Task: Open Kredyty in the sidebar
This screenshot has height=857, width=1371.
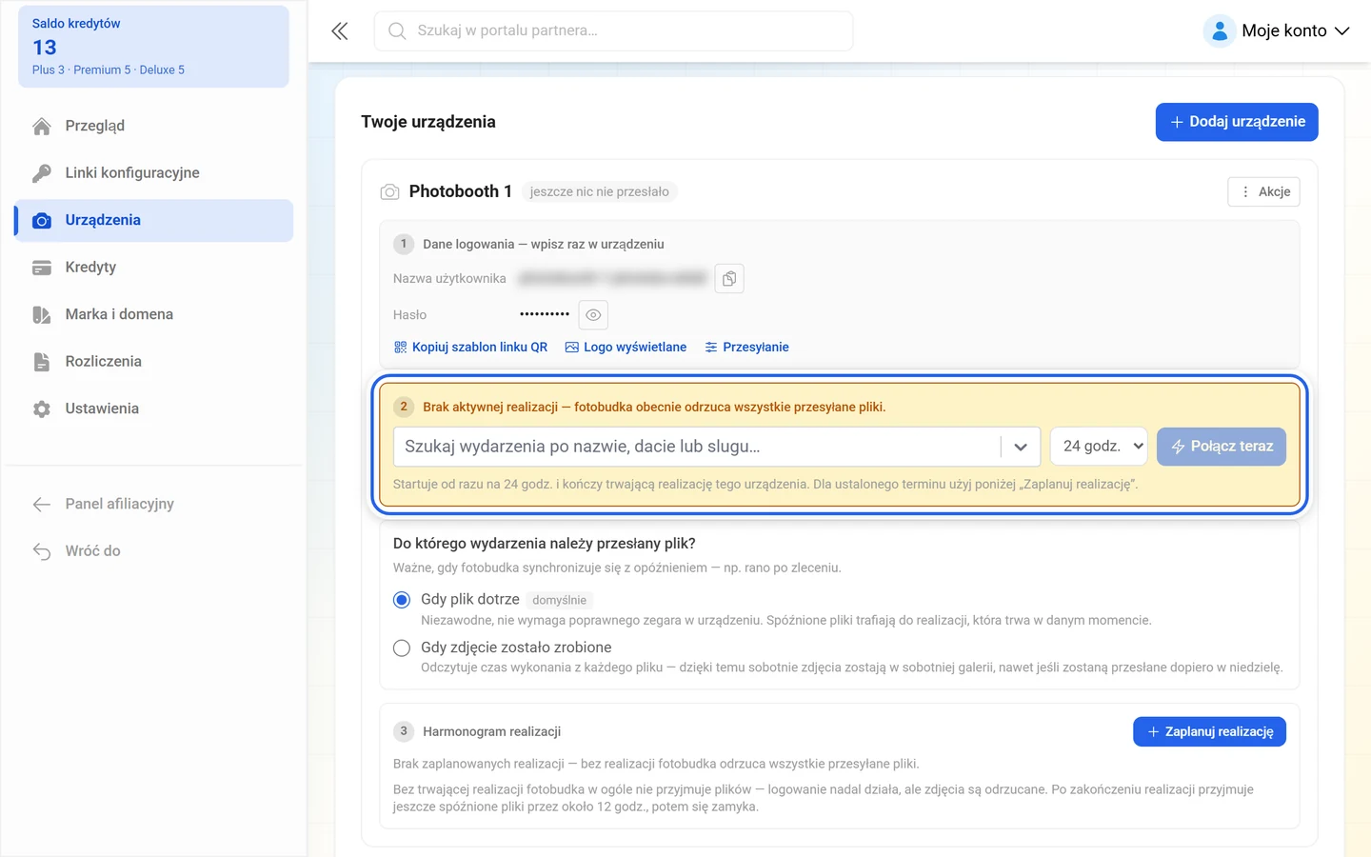Action: [154, 268]
